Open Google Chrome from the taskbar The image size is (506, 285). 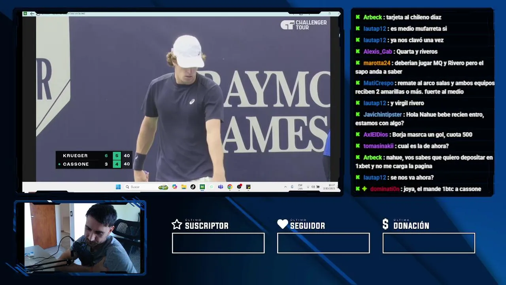pyautogui.click(x=230, y=187)
